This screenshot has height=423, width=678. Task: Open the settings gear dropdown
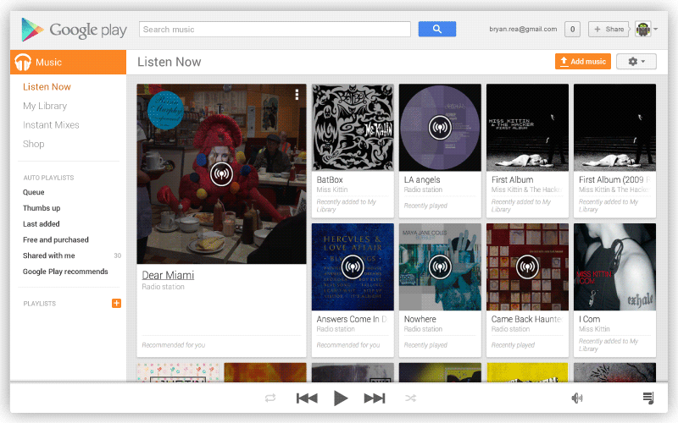pyautogui.click(x=636, y=62)
